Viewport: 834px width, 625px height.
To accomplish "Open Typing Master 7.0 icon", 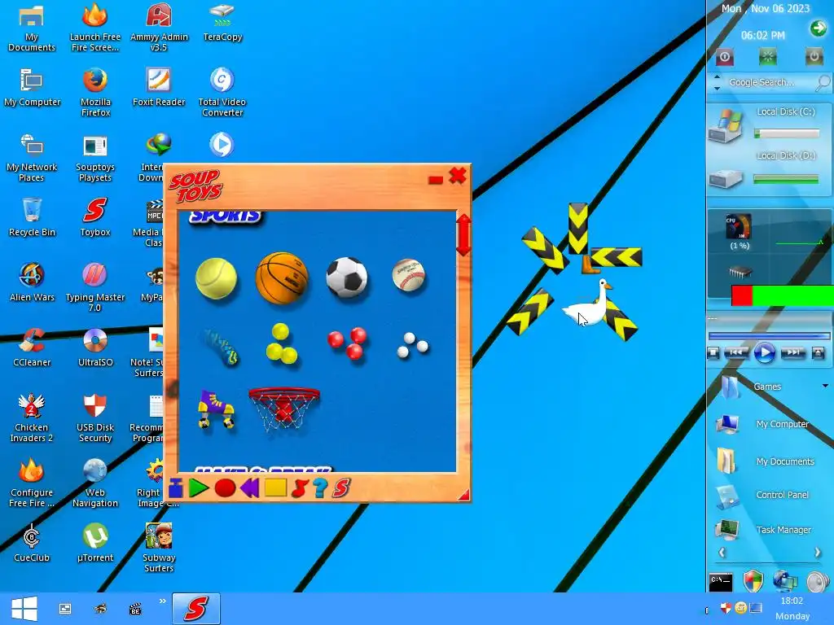I will (95, 287).
